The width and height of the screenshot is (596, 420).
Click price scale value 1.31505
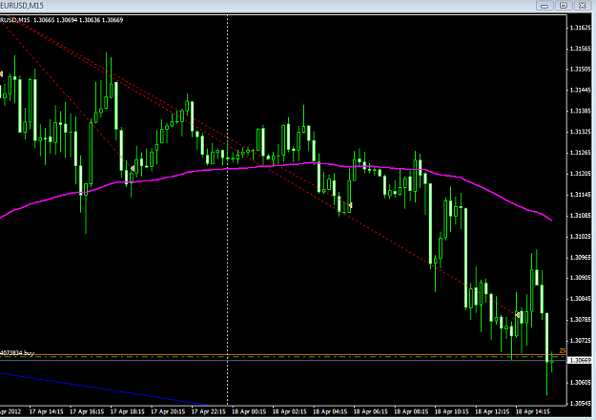[x=581, y=70]
